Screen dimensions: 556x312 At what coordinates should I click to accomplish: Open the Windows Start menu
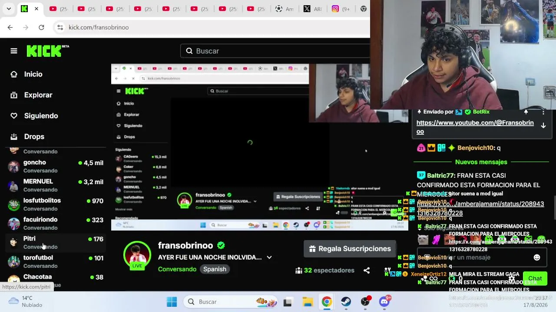point(172,302)
